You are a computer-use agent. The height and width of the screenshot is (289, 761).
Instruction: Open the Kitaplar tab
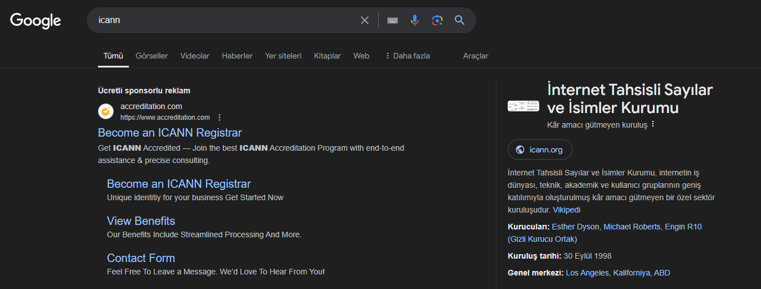pyautogui.click(x=328, y=56)
